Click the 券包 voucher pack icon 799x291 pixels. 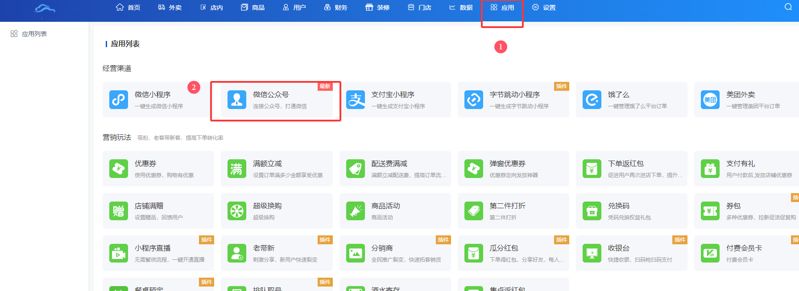710,211
